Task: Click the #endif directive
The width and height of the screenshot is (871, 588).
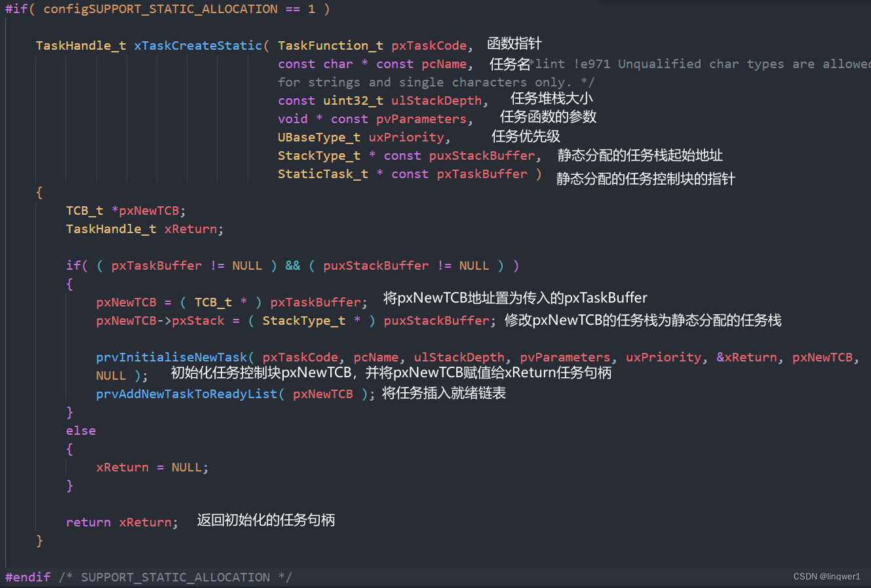Action: 28,578
